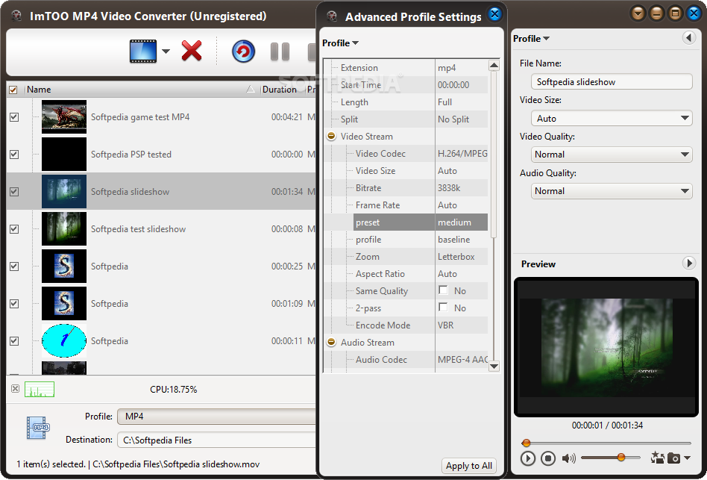Remove selected file with red X icon
Screen dimensions: 707x480
pyautogui.click(x=192, y=51)
